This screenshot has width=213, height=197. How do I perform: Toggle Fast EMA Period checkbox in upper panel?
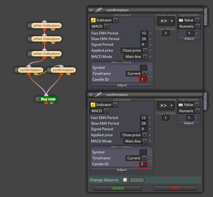150,33
